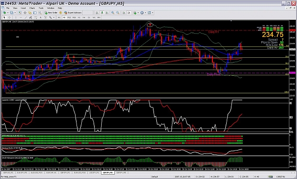Open the Tools menu
This screenshot has width=297, height=179.
pos(41,8)
